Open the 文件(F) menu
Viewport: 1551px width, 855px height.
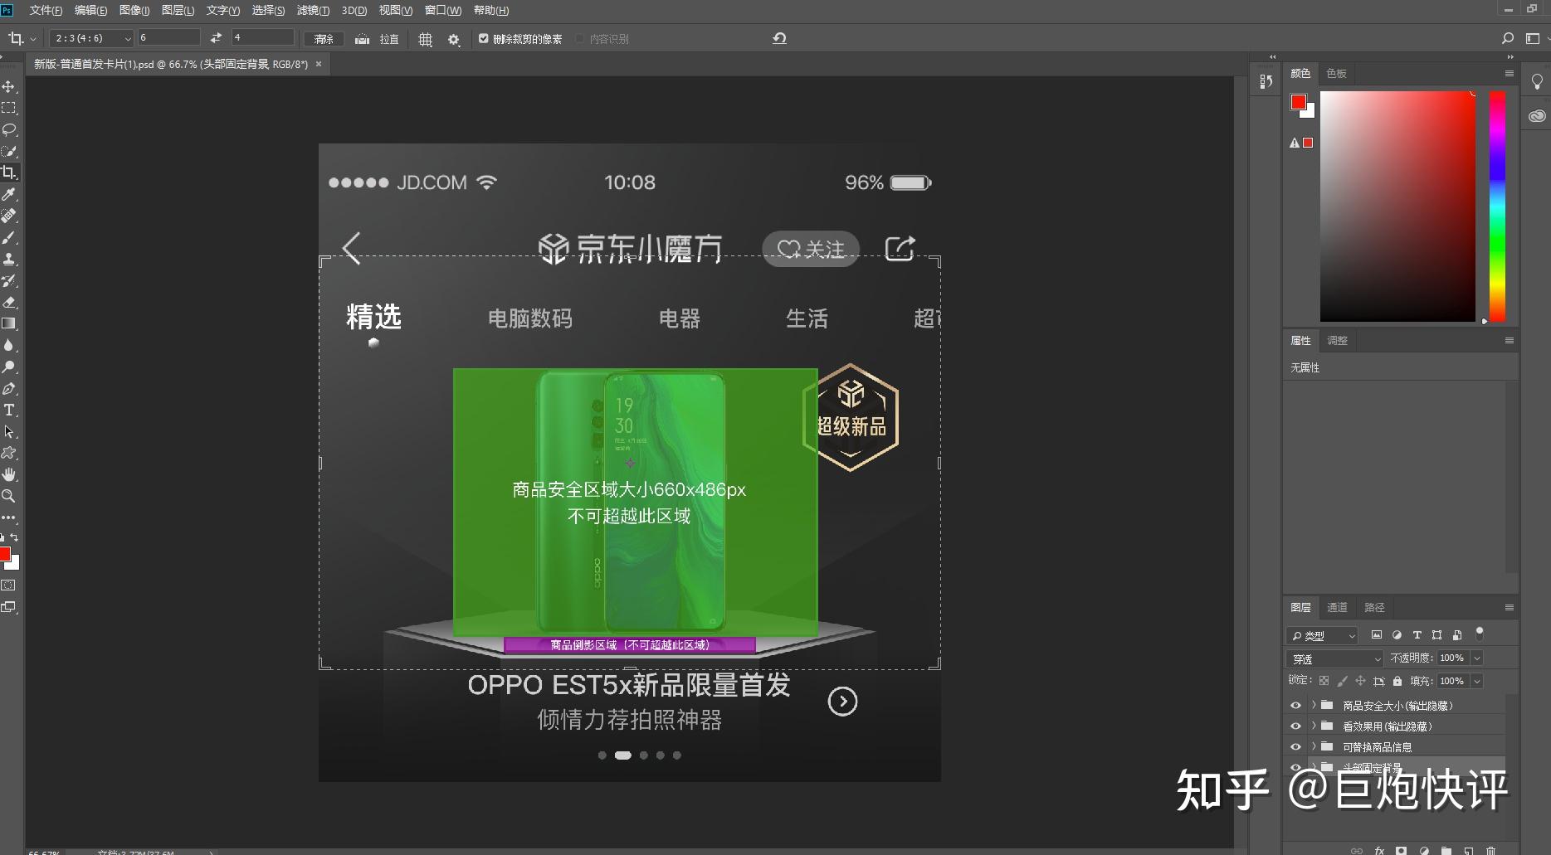[x=46, y=10]
